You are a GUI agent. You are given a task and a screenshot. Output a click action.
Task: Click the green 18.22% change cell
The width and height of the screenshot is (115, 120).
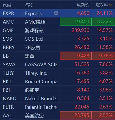click(103, 22)
